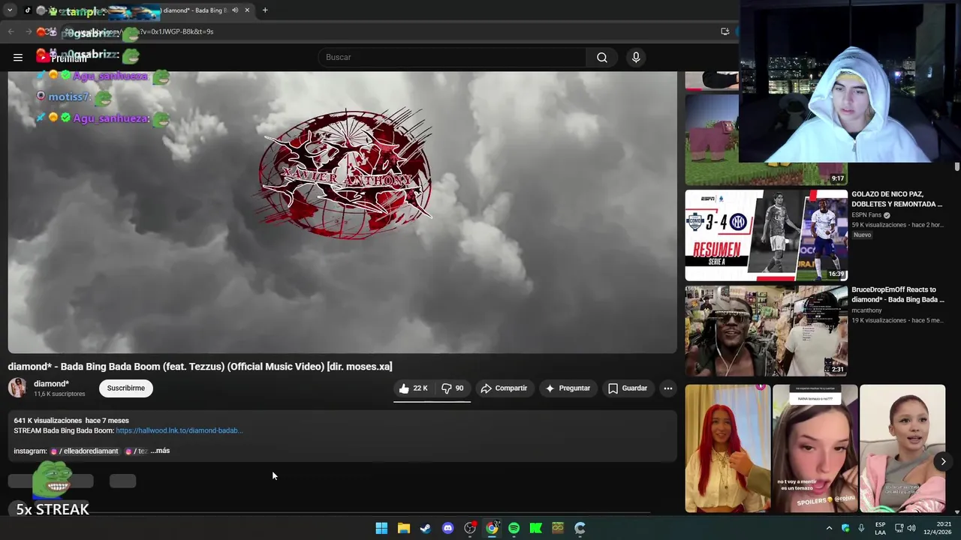Open the volume tray icon

pyautogui.click(x=911, y=528)
